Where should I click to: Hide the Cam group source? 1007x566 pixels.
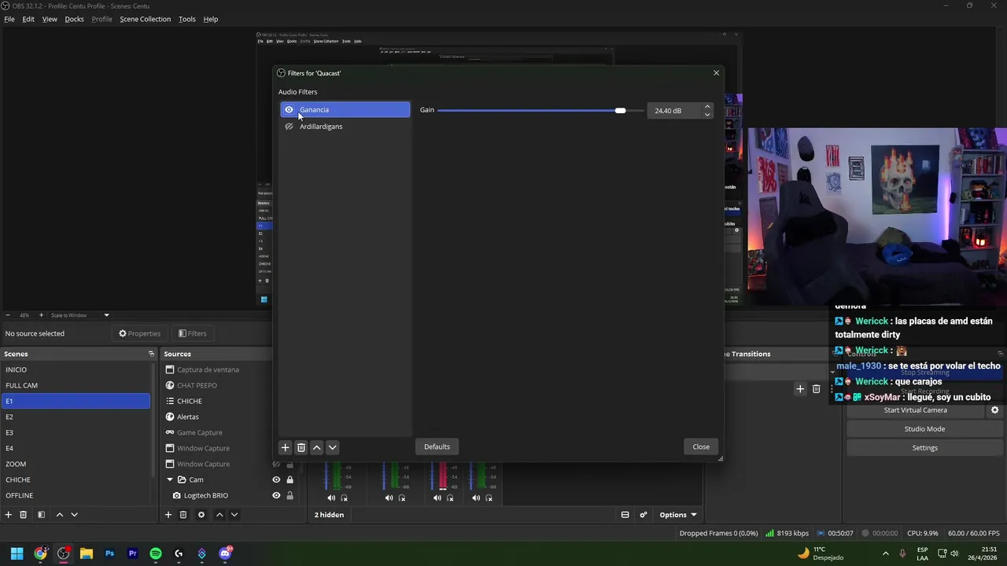[276, 480]
